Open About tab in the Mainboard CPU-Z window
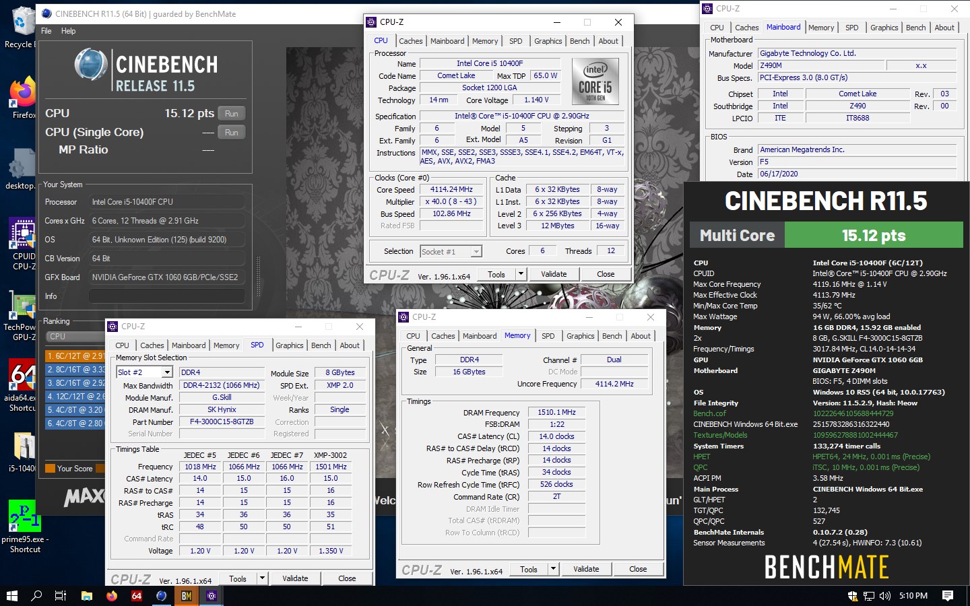The height and width of the screenshot is (606, 970). click(x=944, y=28)
